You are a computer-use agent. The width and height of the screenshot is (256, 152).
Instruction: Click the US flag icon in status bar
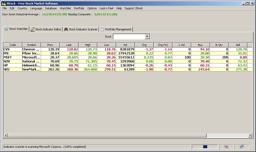point(226,147)
